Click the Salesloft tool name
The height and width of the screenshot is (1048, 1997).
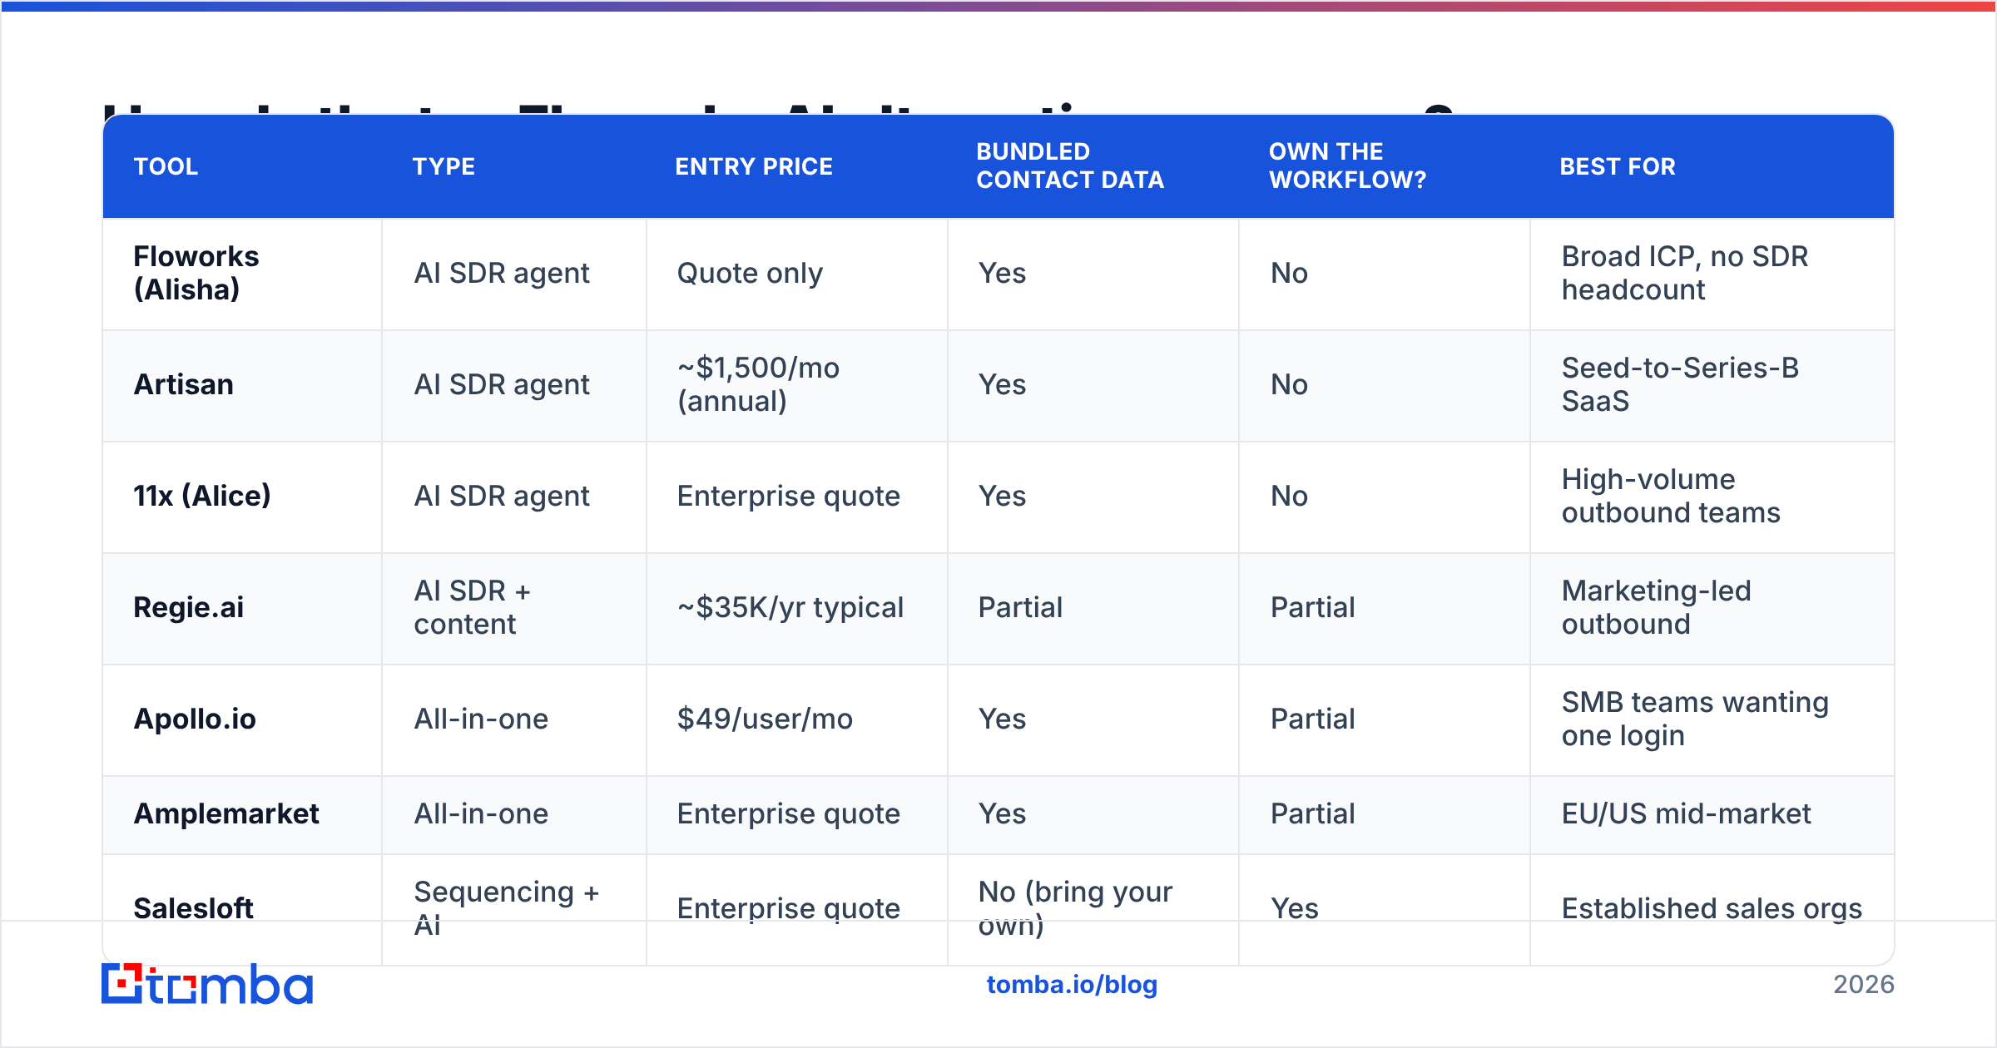193,908
